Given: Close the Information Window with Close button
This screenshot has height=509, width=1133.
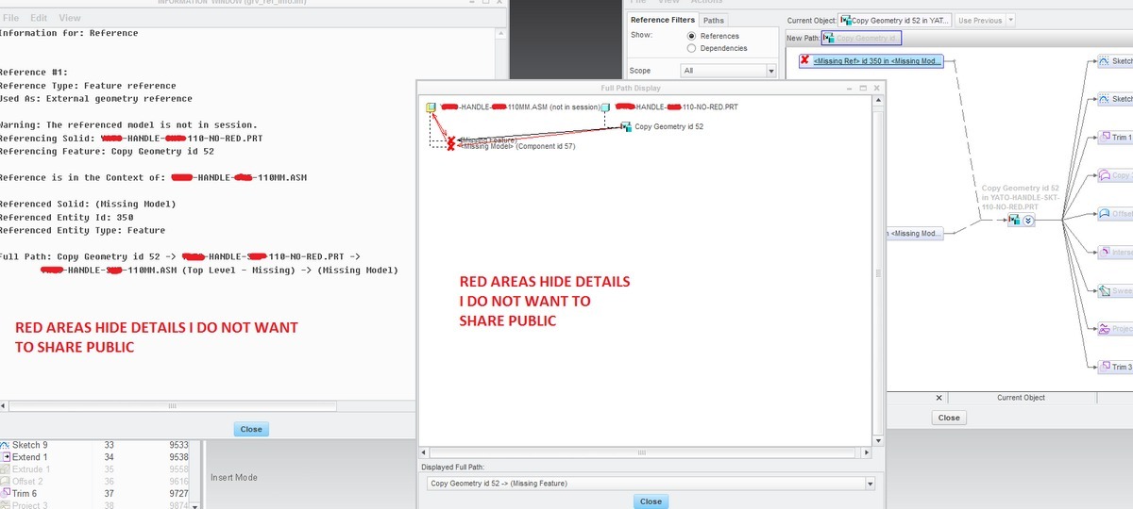Looking at the screenshot, I should point(251,429).
